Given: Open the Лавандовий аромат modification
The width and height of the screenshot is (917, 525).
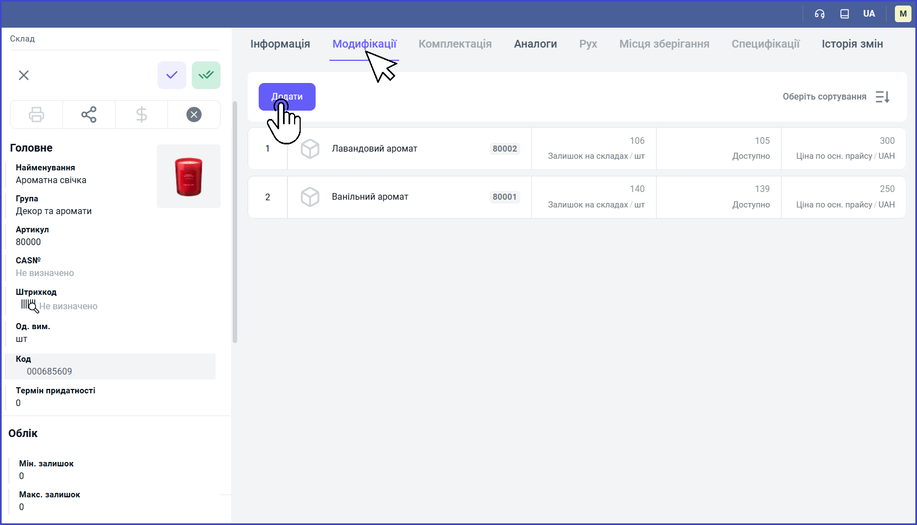Looking at the screenshot, I should coord(374,148).
